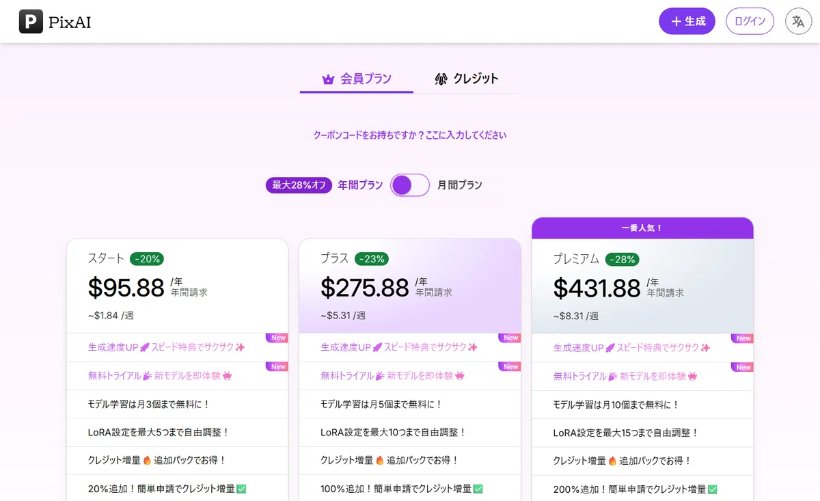Click the -28% discount badge on プレミアム
The height and width of the screenshot is (501, 820).
tap(623, 259)
